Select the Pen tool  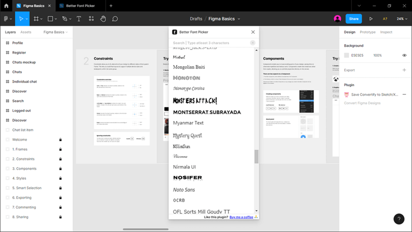click(x=64, y=19)
